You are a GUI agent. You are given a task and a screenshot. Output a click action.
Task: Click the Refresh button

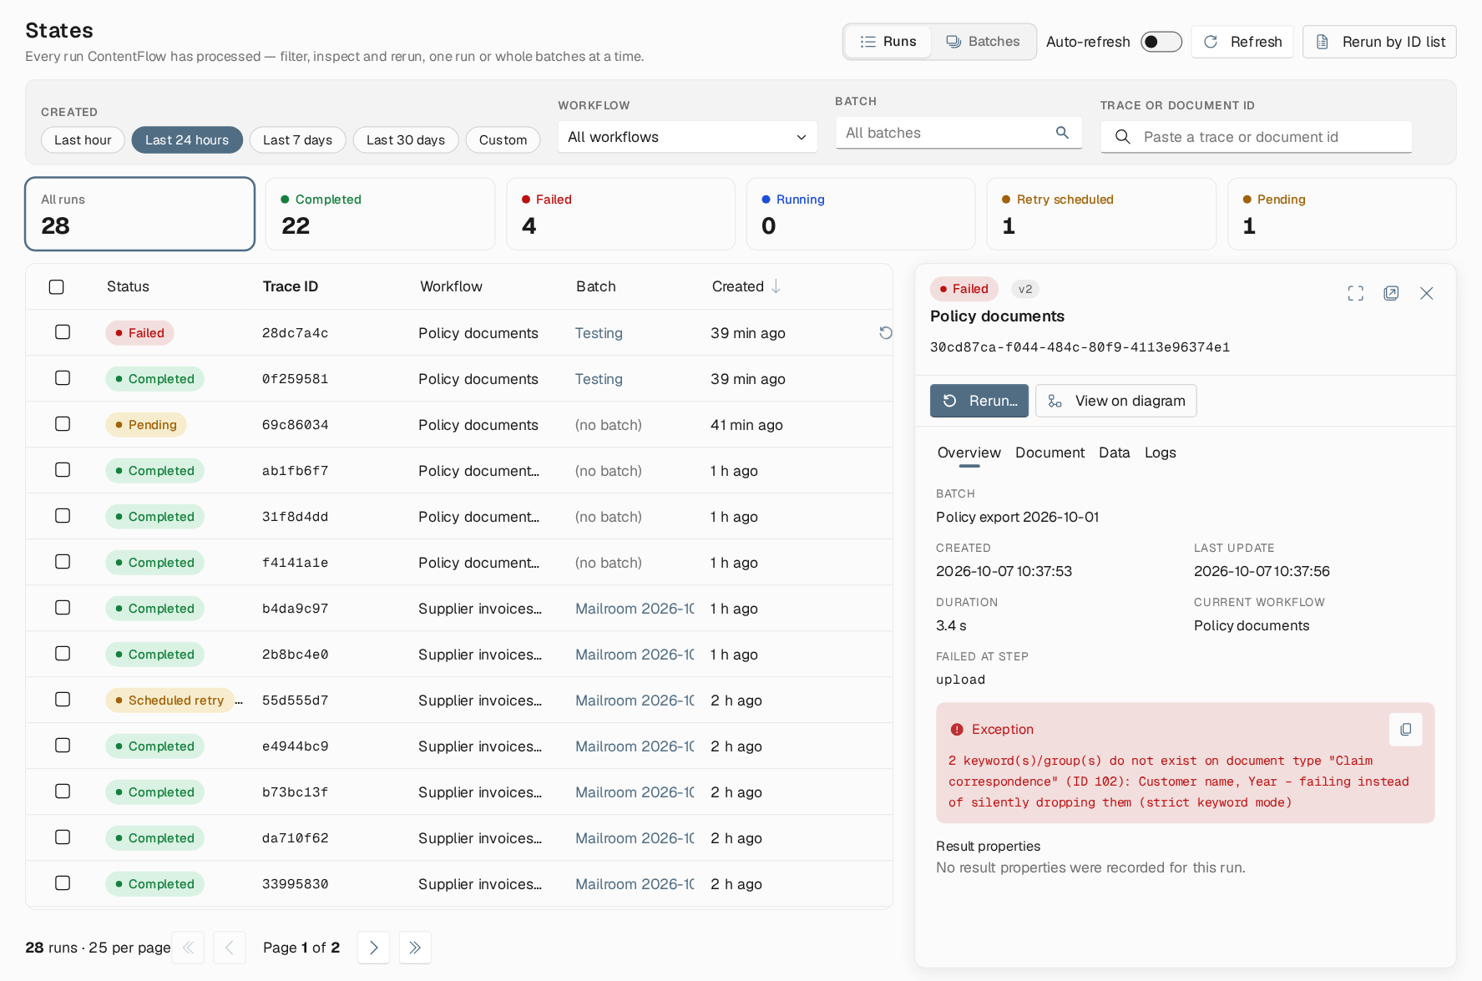pos(1242,42)
